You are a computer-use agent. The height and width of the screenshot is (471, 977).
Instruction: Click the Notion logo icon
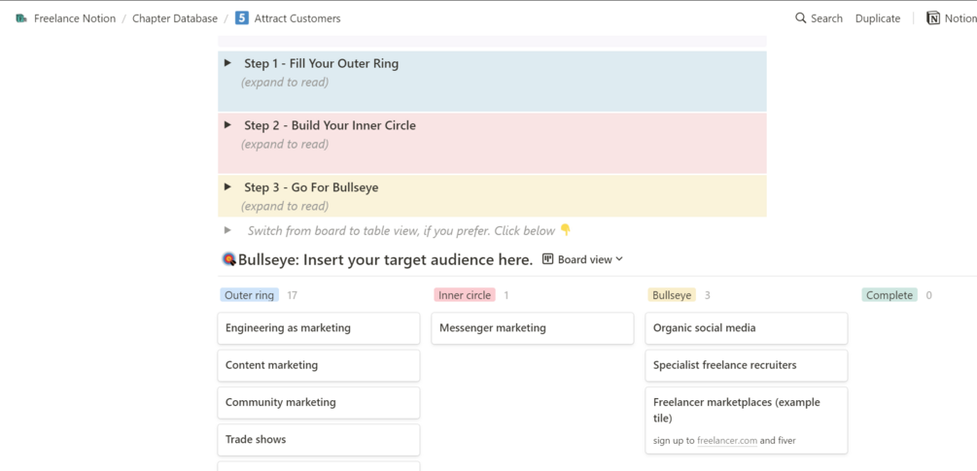(933, 18)
